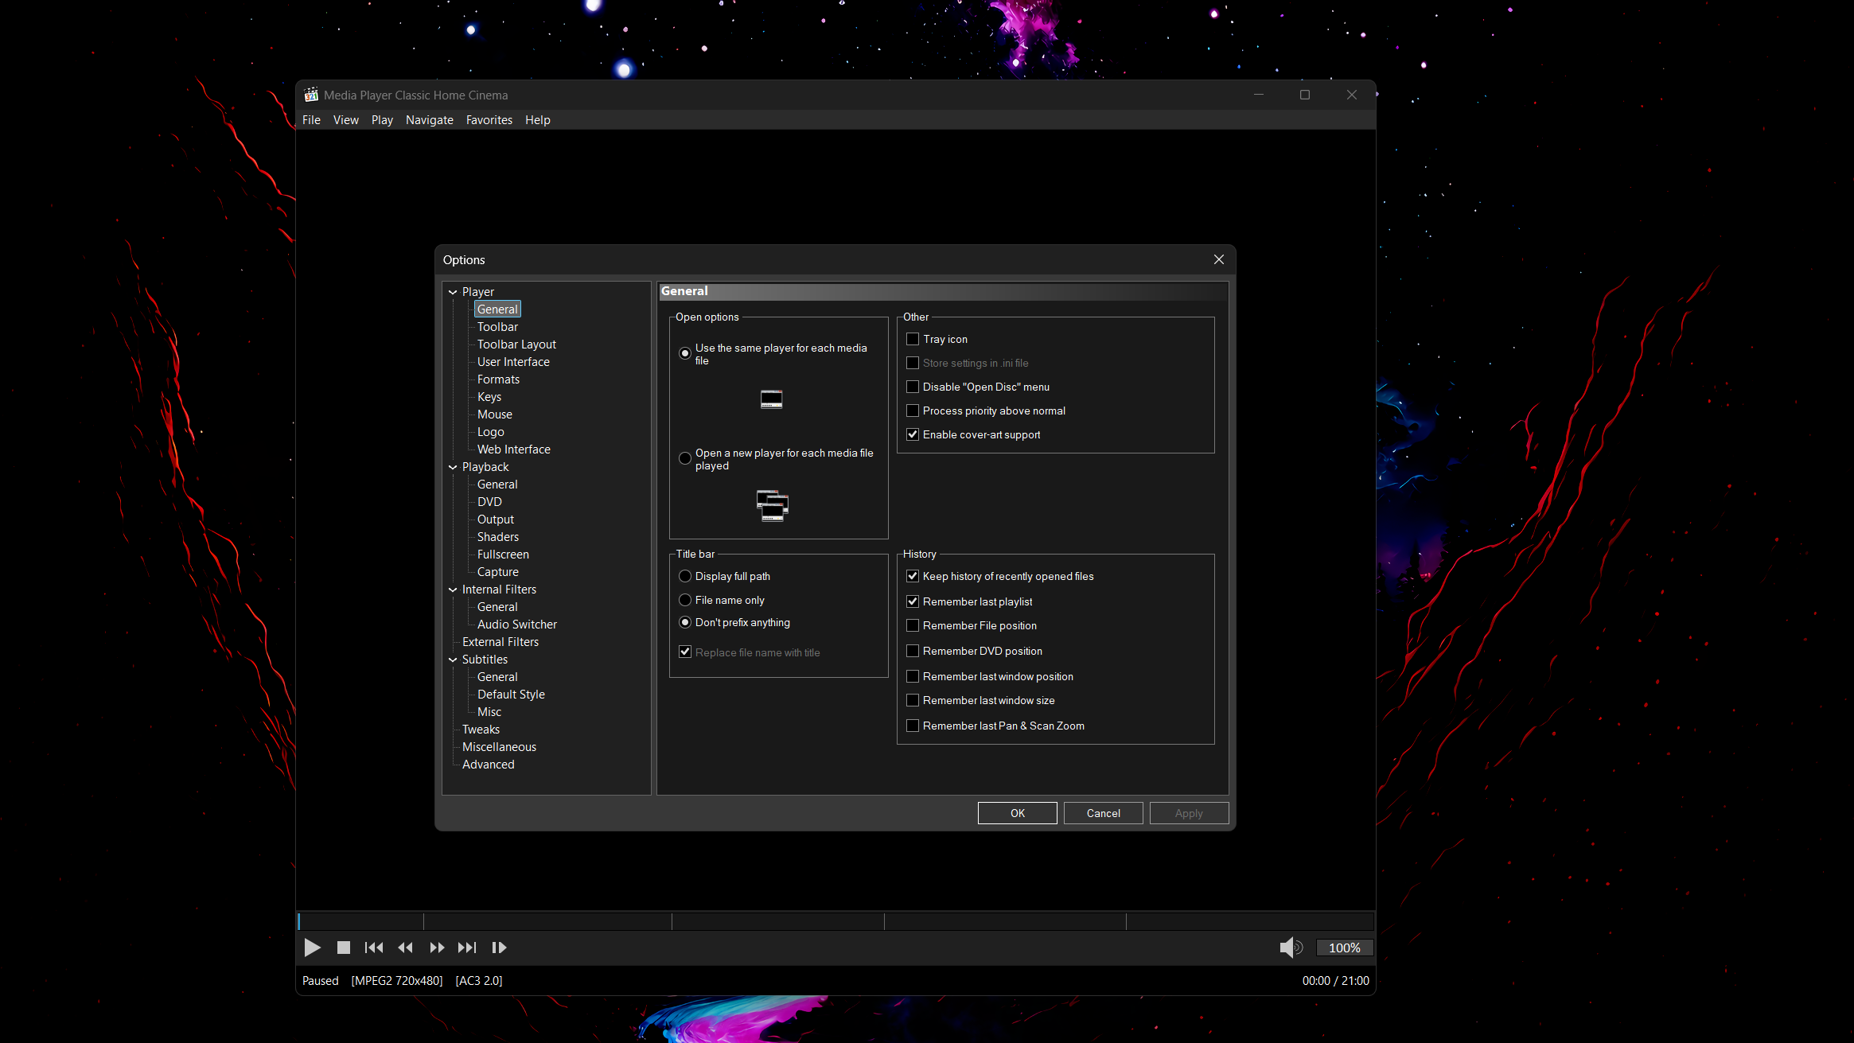
Task: Close the Options dialog with X
Action: 1219,259
